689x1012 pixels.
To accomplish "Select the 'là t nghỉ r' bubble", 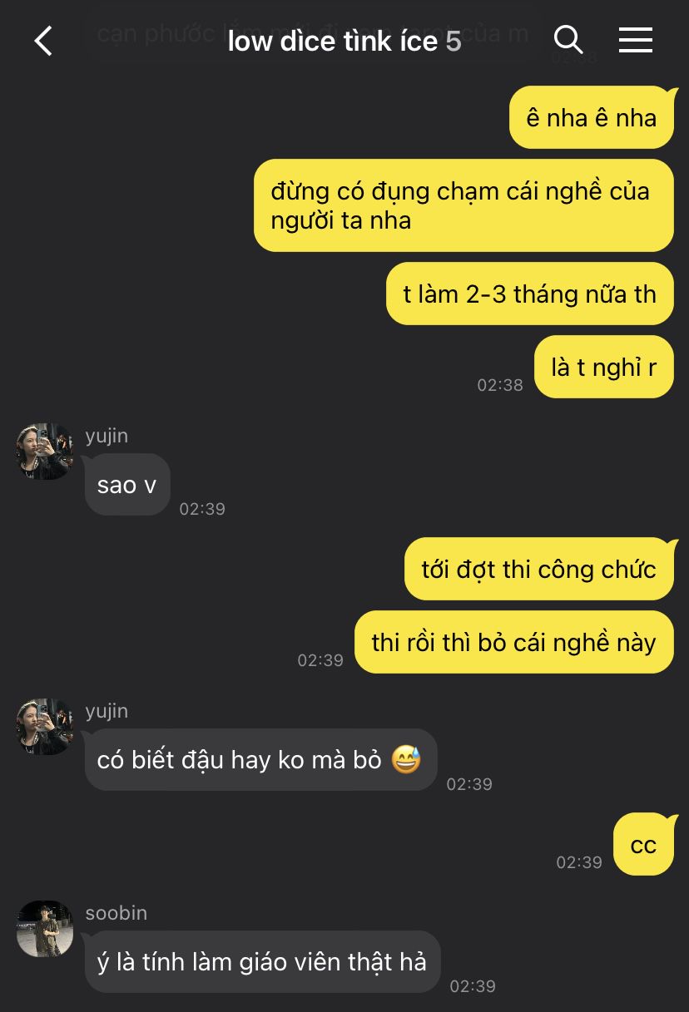I will (604, 367).
